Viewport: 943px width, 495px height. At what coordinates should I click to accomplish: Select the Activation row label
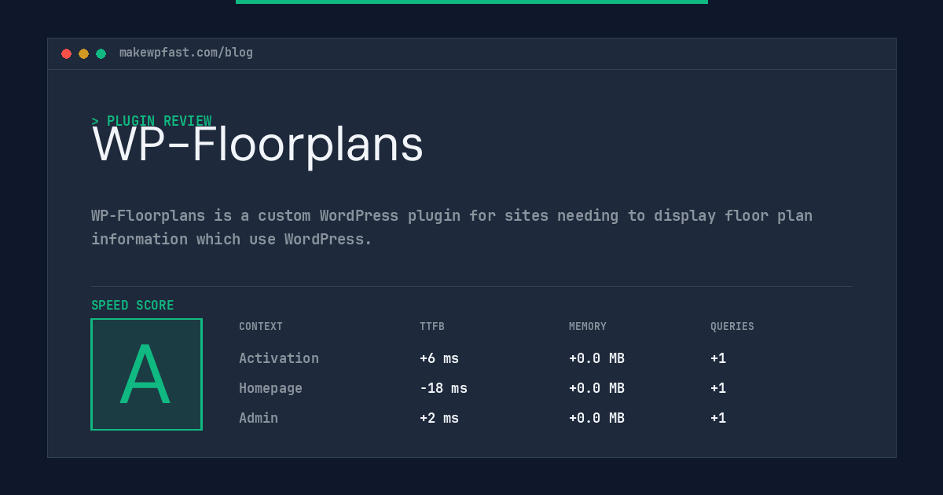[279, 358]
